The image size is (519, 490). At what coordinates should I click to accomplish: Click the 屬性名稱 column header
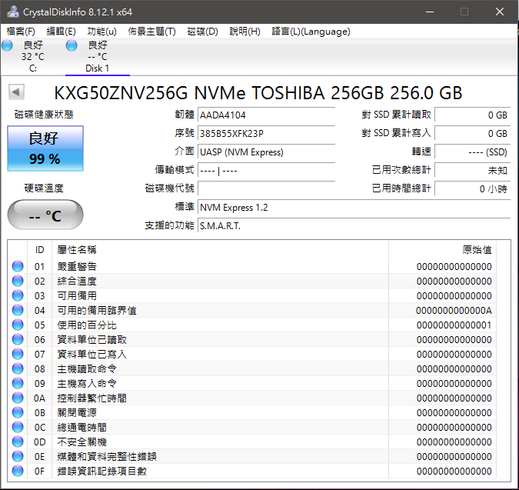(x=77, y=250)
